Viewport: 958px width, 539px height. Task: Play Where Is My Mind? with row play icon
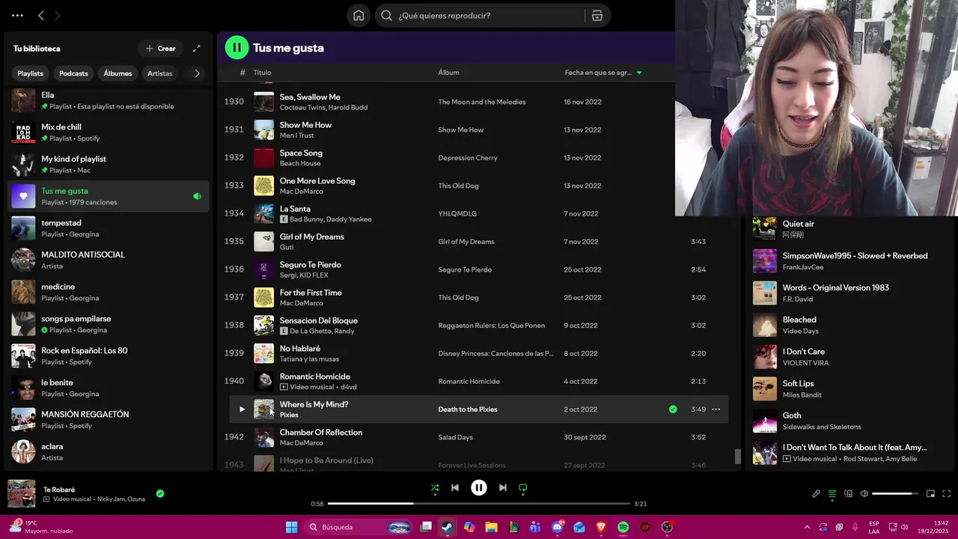pos(242,409)
